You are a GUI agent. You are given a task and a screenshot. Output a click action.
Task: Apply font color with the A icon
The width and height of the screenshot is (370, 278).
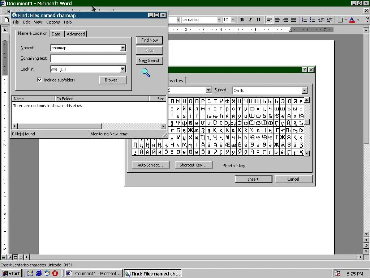point(352,20)
